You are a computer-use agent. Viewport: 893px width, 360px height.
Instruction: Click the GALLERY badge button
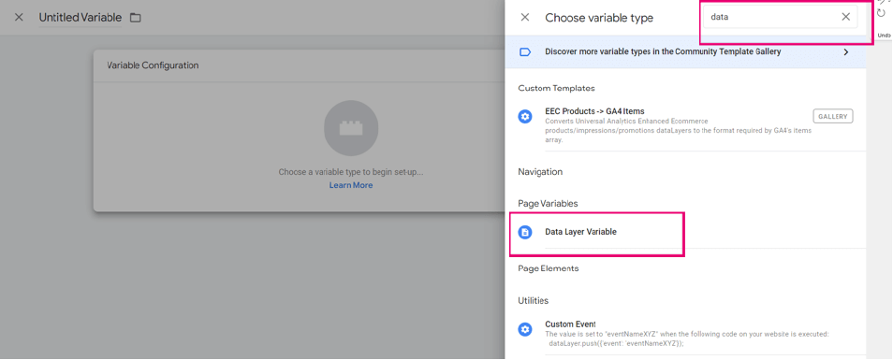coord(833,117)
